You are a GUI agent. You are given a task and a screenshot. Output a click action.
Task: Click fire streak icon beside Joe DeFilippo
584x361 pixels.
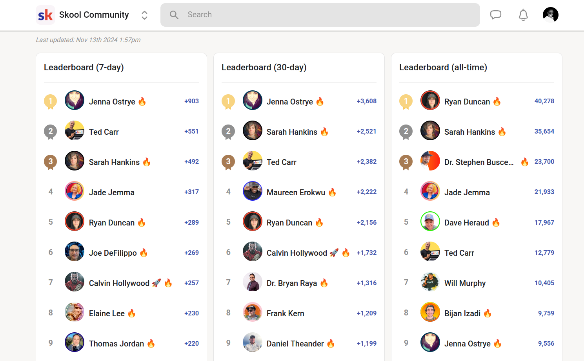pos(144,253)
